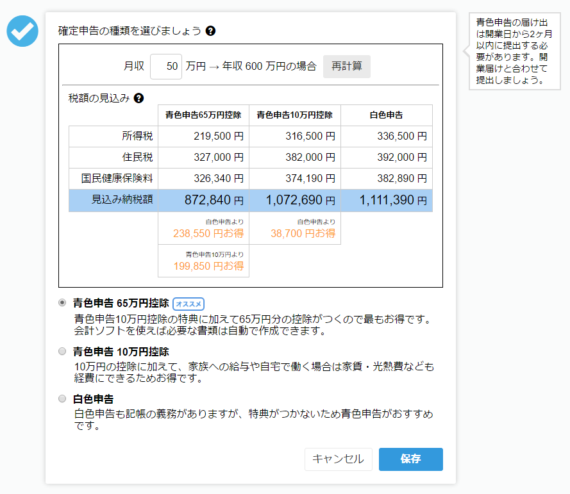This screenshot has height=494, width=570.
Task: Open help icon beside 確定申告の種類を選びましょう
Action: (210, 31)
